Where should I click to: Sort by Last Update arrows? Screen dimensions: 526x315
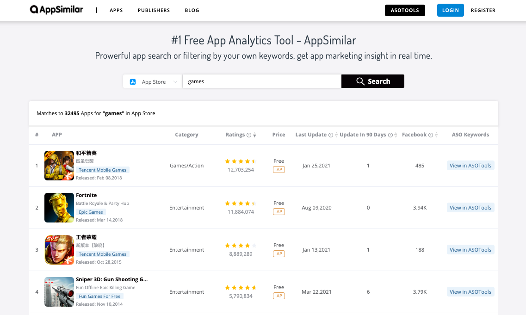click(x=336, y=135)
